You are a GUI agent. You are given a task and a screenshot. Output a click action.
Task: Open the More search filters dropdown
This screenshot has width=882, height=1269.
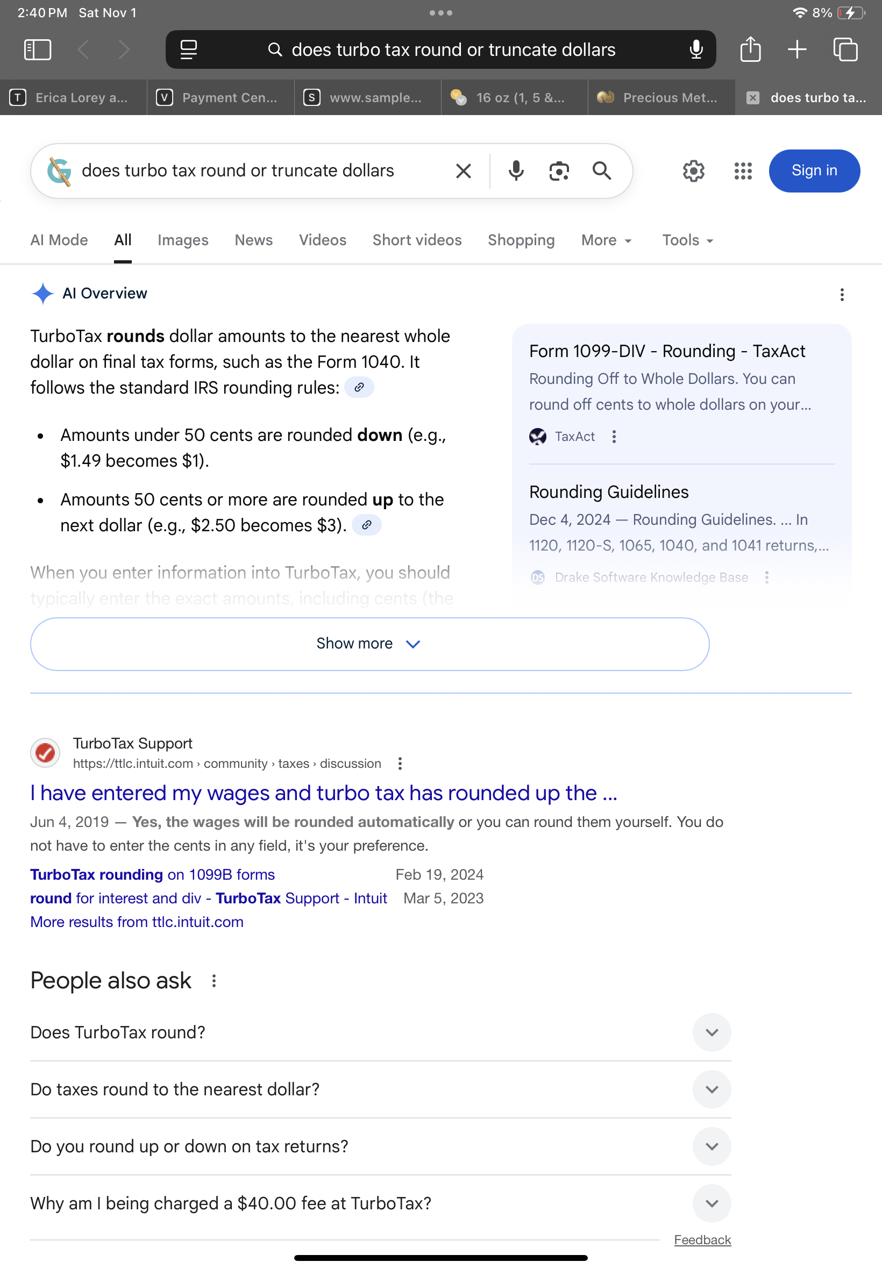606,240
